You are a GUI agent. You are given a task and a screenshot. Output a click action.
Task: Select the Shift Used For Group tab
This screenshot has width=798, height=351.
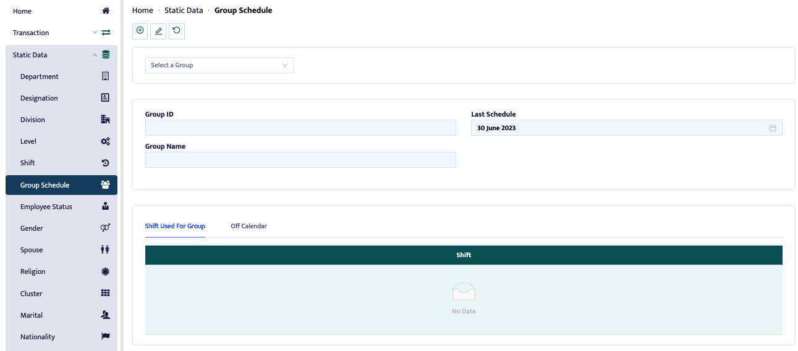click(x=175, y=226)
